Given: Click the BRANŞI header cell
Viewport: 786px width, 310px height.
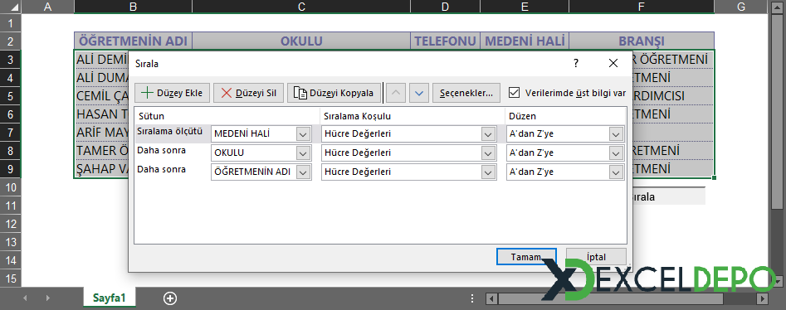Looking at the screenshot, I should [642, 41].
